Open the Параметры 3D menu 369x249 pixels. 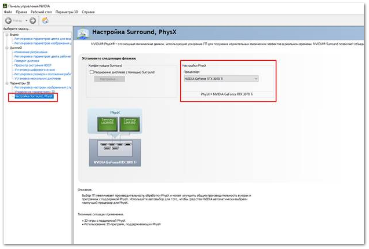[67, 12]
